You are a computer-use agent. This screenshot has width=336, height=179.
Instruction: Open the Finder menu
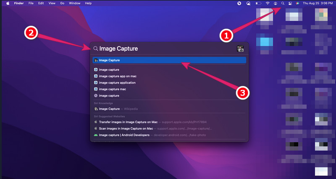tap(19, 3)
